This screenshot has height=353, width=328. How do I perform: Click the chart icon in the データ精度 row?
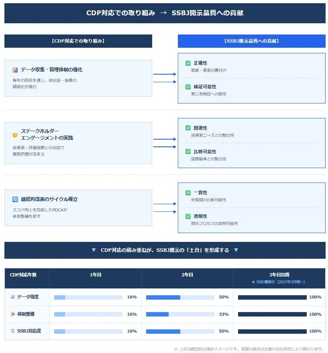pos(13,297)
